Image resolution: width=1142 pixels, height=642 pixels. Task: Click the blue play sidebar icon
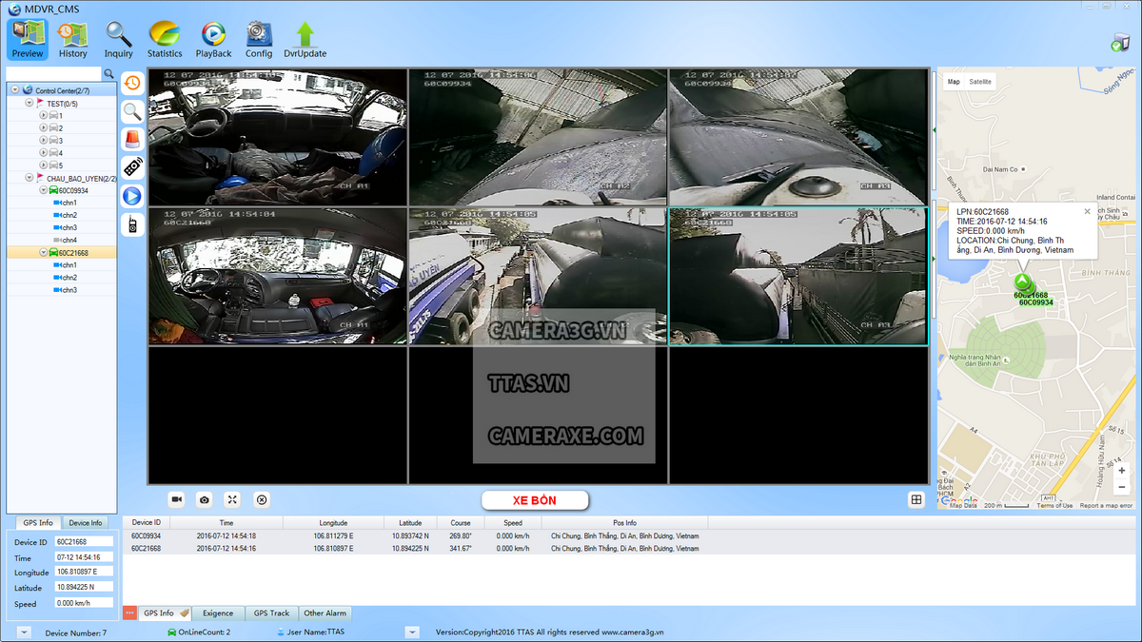[132, 196]
